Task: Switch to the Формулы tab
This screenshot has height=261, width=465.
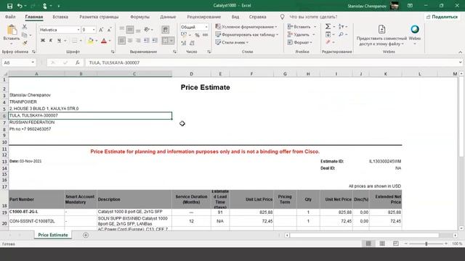Action: click(x=139, y=17)
